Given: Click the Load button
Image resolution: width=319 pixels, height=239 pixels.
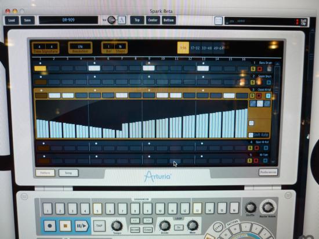Looking at the screenshot, I should click(12, 20).
